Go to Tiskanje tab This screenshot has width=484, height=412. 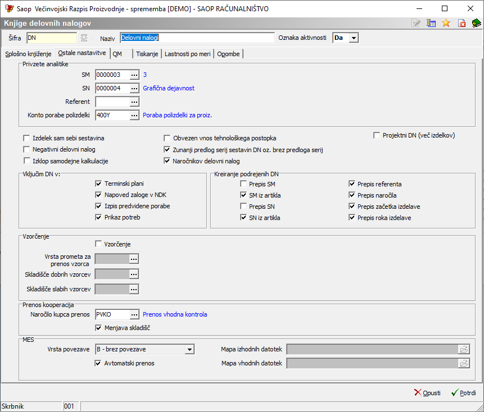[x=147, y=54]
